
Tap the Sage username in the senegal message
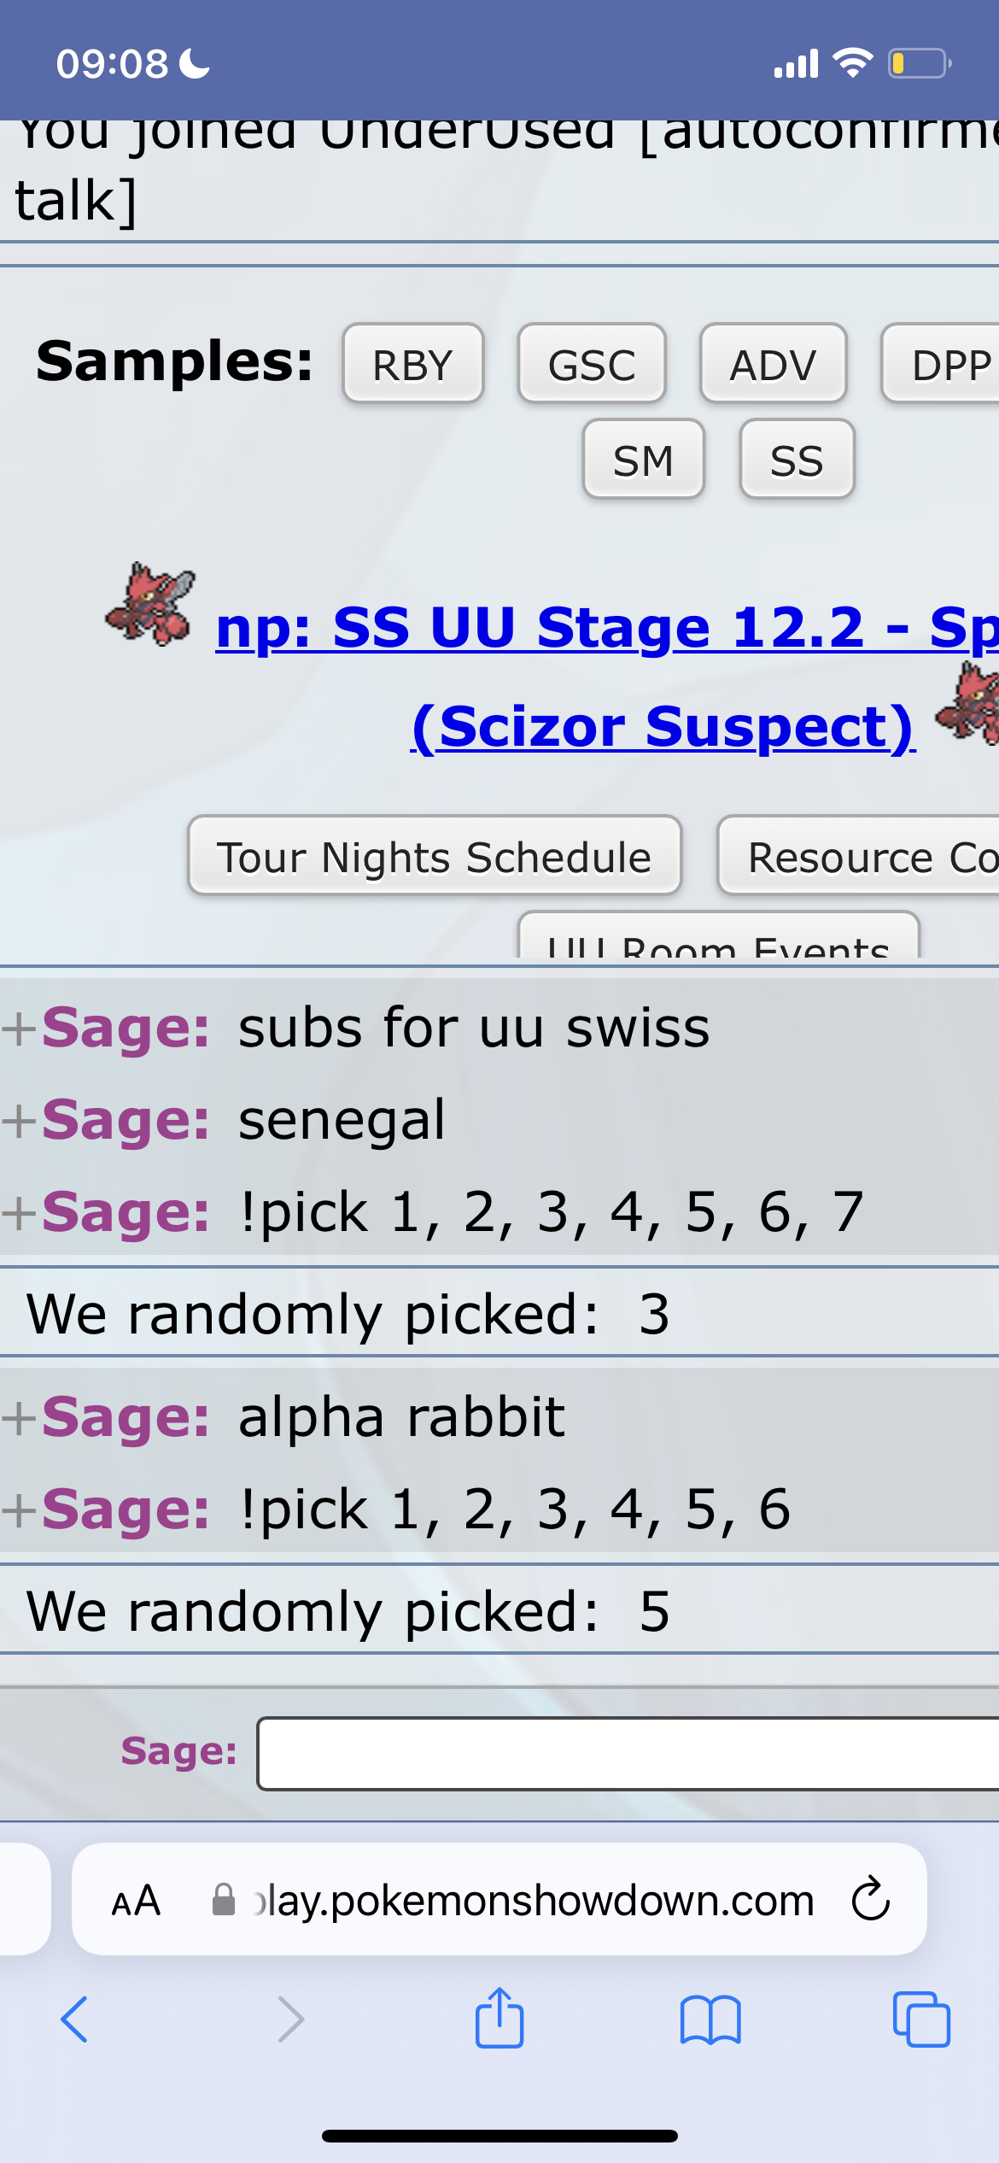coord(125,1120)
